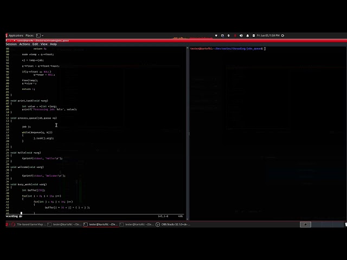Click scroll-up arrow of editor pane scrollbar
Viewport: 347px width, 260px height.
pyautogui.click(x=188, y=48)
